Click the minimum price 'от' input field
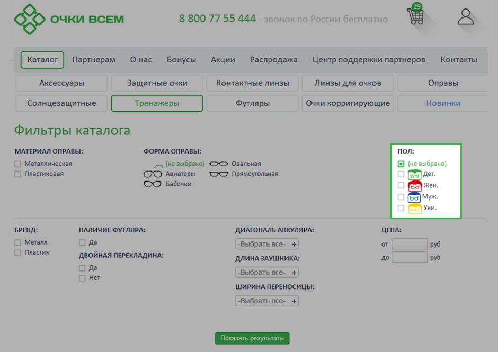The width and height of the screenshot is (498, 352). click(x=409, y=244)
